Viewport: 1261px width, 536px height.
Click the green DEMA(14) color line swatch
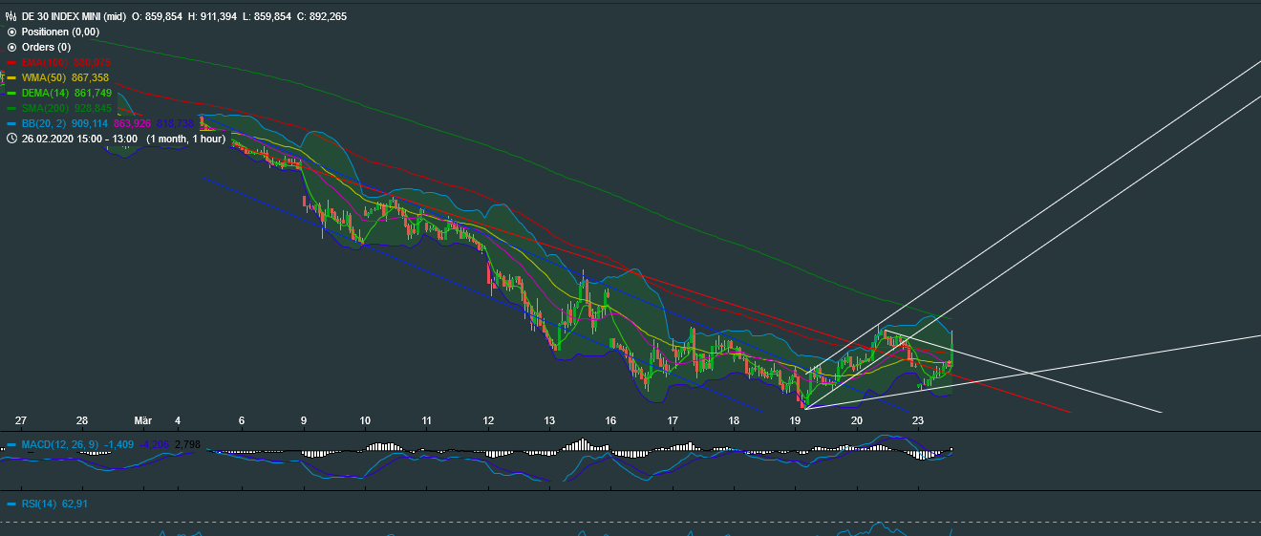[x=11, y=93]
